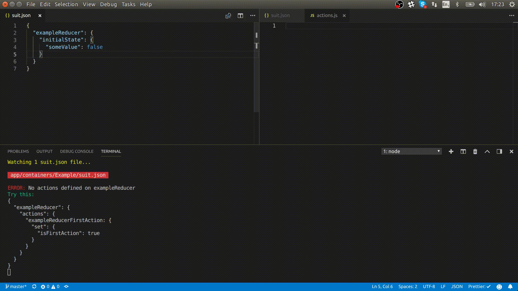Viewport: 518px width, 291px height.
Task: Open left editor more actions menu
Action: point(253,16)
